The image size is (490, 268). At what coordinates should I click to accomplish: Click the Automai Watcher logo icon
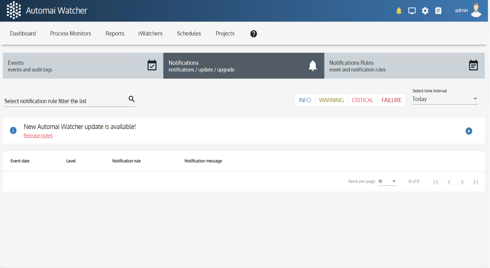pos(14,10)
